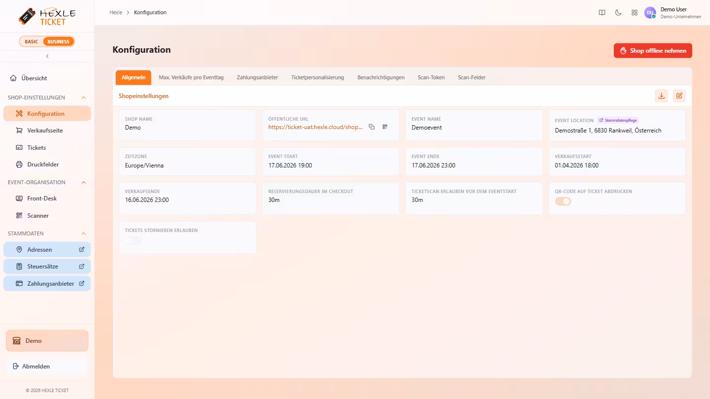The image size is (710, 399).
Task: Open the documentation book icon
Action: [602, 13]
